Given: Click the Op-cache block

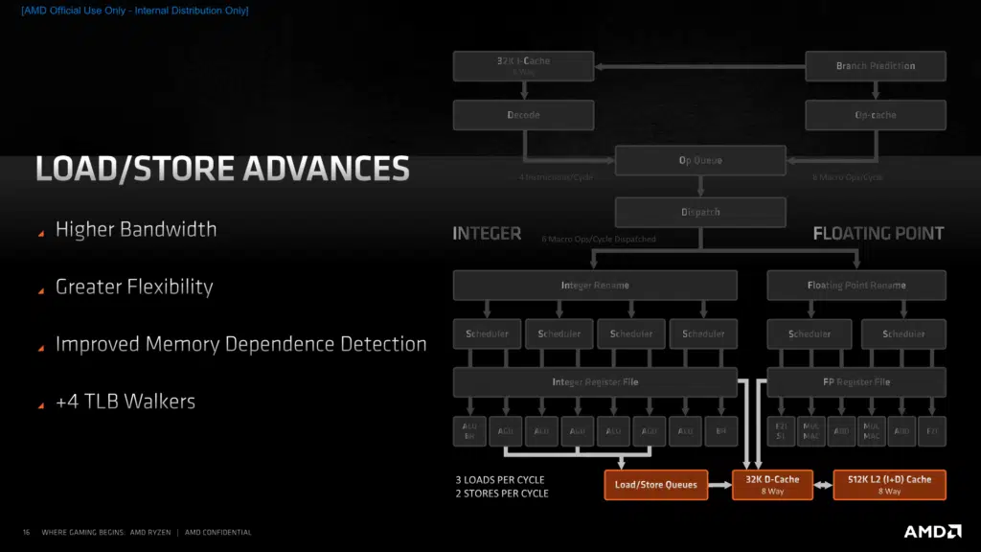Looking at the screenshot, I should click(x=876, y=115).
